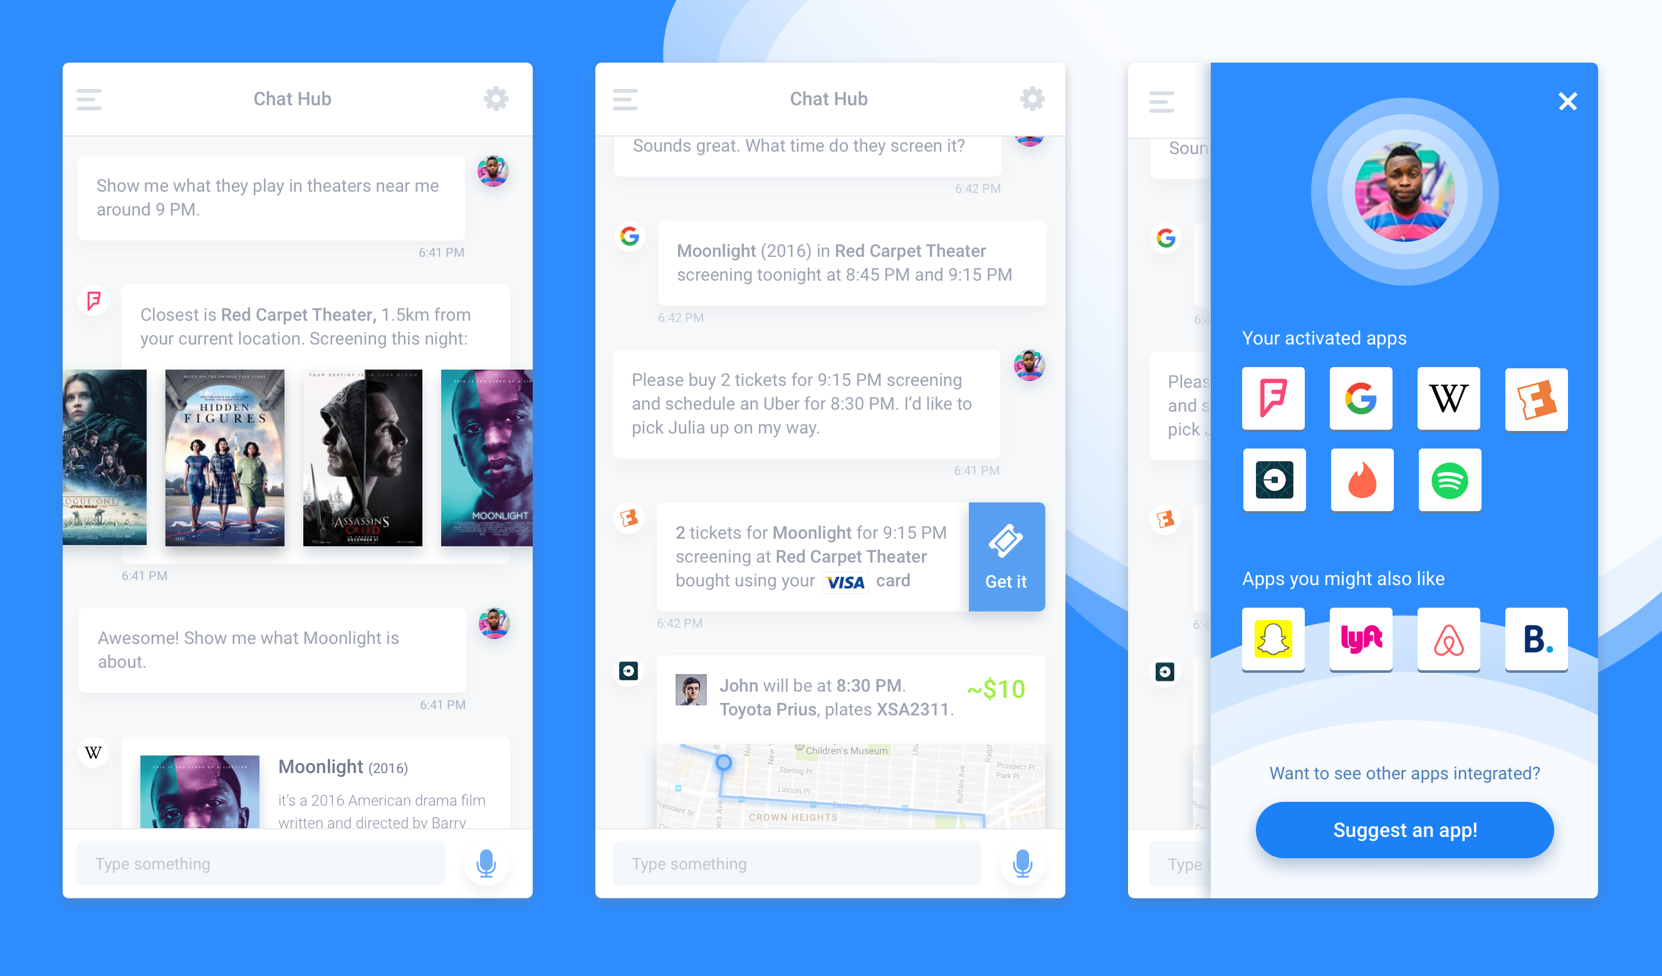Select the Chat Hub tab label
This screenshot has height=976, width=1662.
293,99
